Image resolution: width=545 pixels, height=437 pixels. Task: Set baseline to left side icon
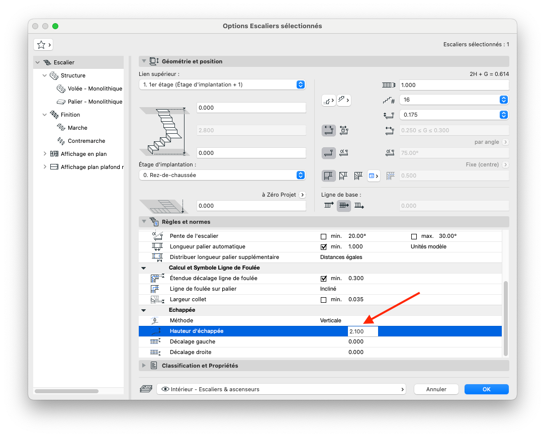(329, 206)
